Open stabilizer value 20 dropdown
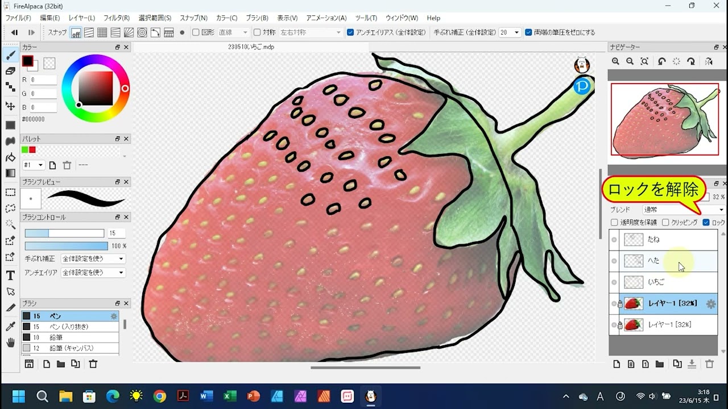 click(510, 33)
